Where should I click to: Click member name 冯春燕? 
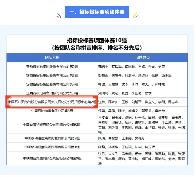pyautogui.click(x=126, y=154)
